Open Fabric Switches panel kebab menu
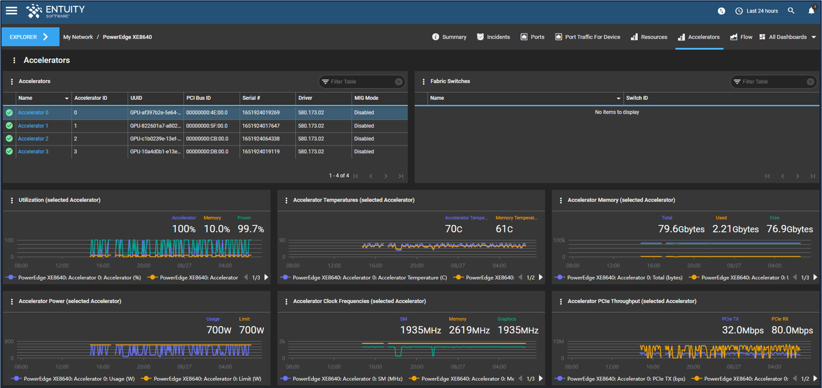This screenshot has width=822, height=388. pos(423,82)
